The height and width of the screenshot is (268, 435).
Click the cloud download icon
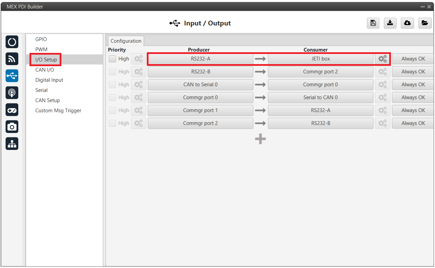pos(407,23)
